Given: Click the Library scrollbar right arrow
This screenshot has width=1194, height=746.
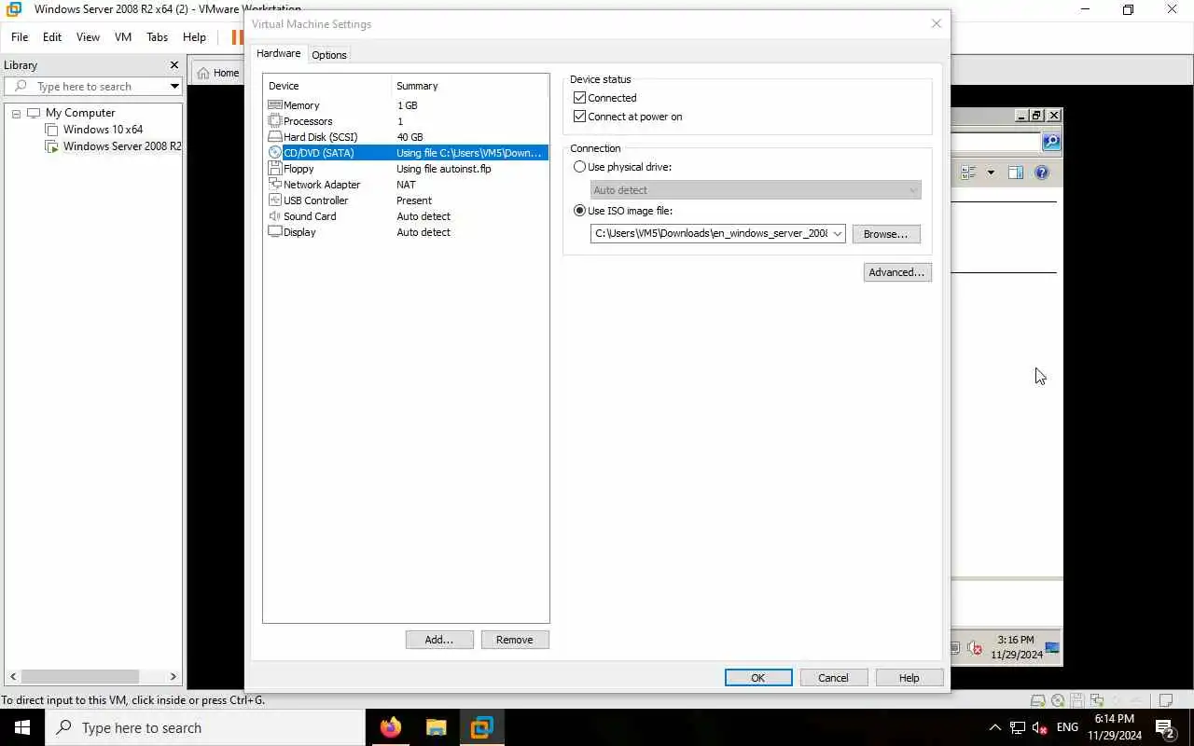Looking at the screenshot, I should pos(173,676).
